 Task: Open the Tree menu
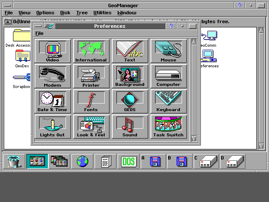pyautogui.click(x=82, y=13)
